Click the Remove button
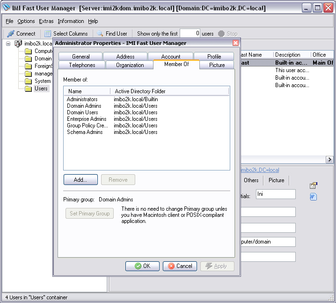 (x=118, y=179)
